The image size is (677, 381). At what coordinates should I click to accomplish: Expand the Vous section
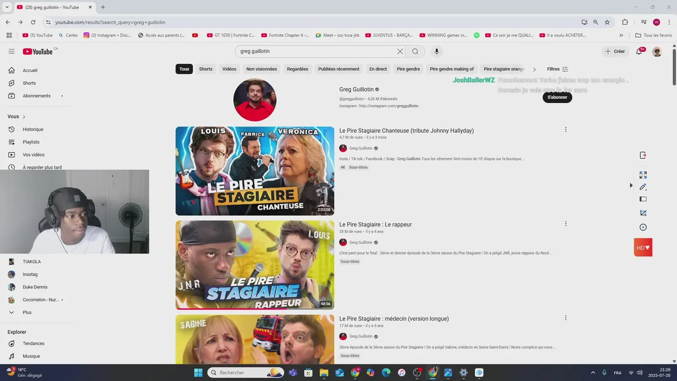pos(16,116)
